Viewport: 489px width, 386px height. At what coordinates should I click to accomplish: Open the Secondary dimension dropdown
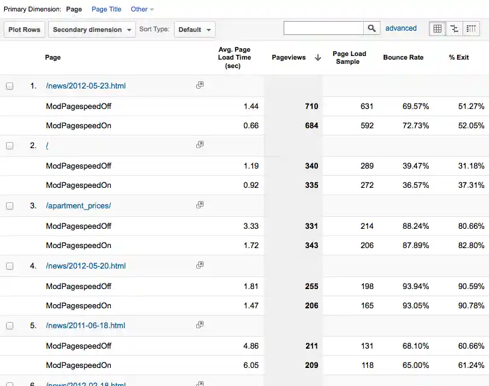click(x=92, y=30)
